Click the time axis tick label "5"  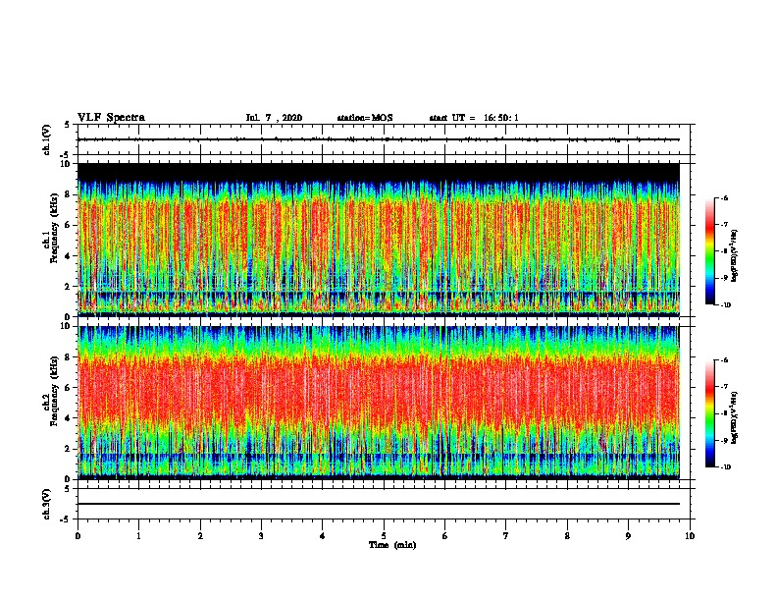point(384,536)
